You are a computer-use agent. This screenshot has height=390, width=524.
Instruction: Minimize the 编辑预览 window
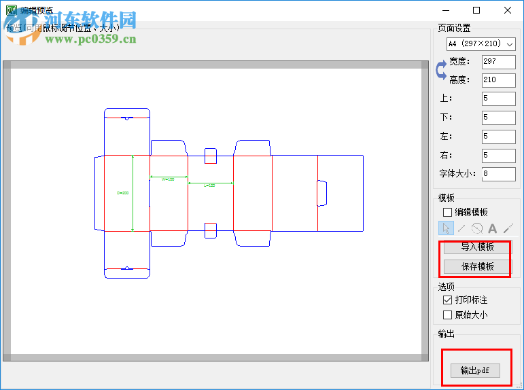(x=446, y=10)
